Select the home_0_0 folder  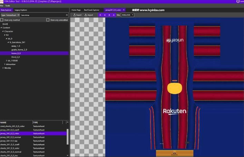(x=34, y=53)
